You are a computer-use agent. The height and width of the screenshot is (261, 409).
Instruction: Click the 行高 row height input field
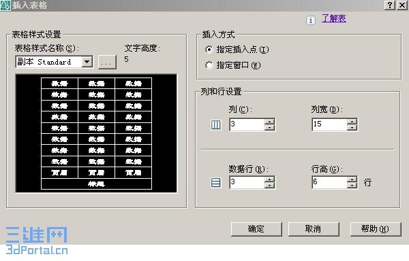[x=329, y=182]
